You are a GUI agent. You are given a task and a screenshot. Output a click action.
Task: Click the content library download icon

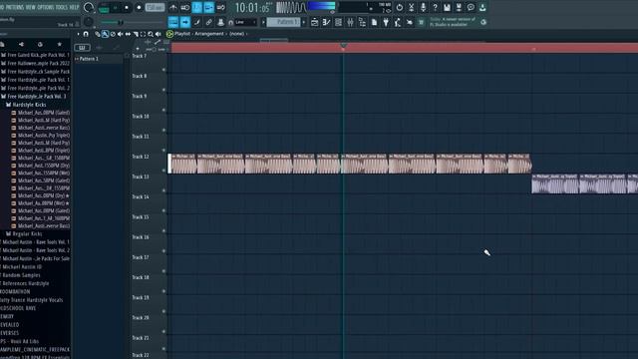(x=482, y=7)
